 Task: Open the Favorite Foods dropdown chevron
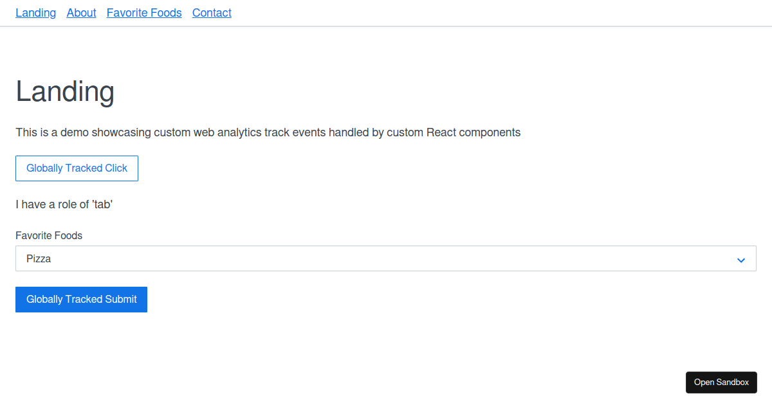(740, 259)
